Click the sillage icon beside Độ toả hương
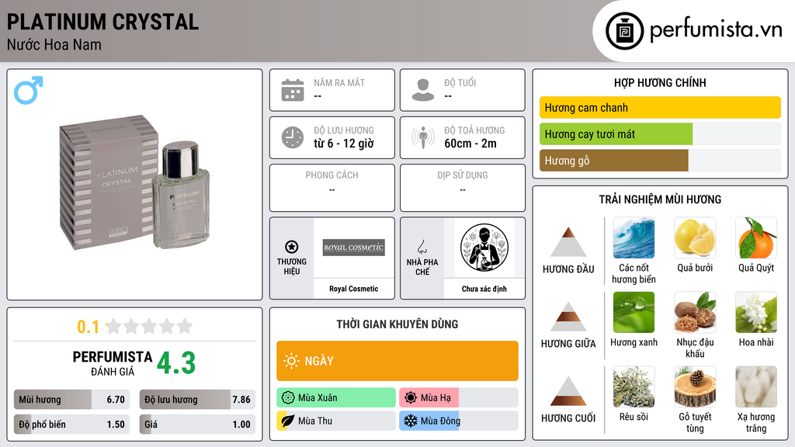795x447 pixels. click(x=423, y=137)
